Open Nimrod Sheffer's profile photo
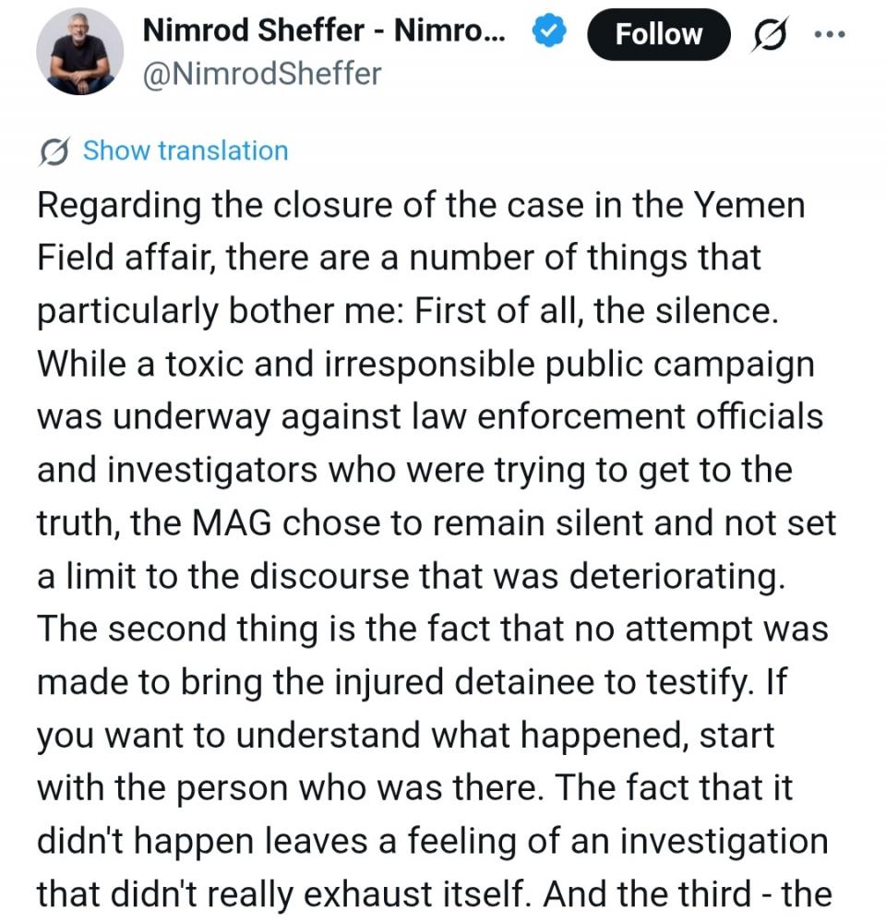886x923 pixels. tap(80, 52)
